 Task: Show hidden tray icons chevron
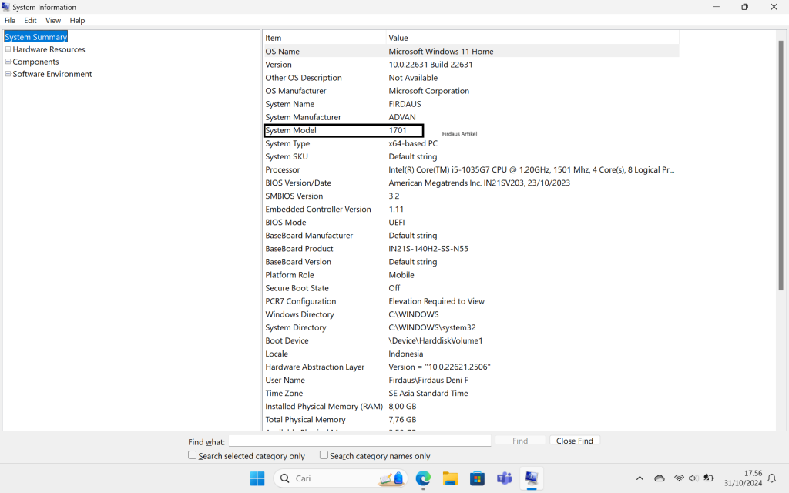[x=640, y=478]
